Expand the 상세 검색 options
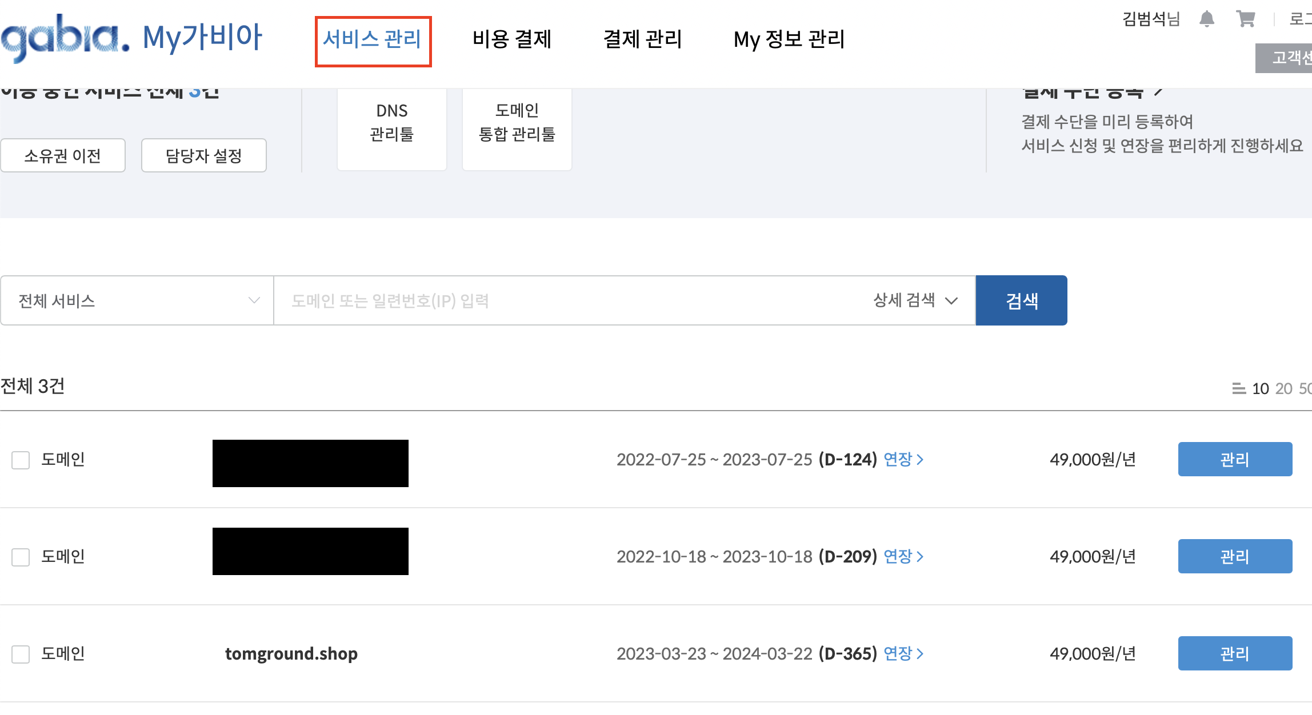Viewport: 1312px width, 715px height. pyautogui.click(x=915, y=300)
